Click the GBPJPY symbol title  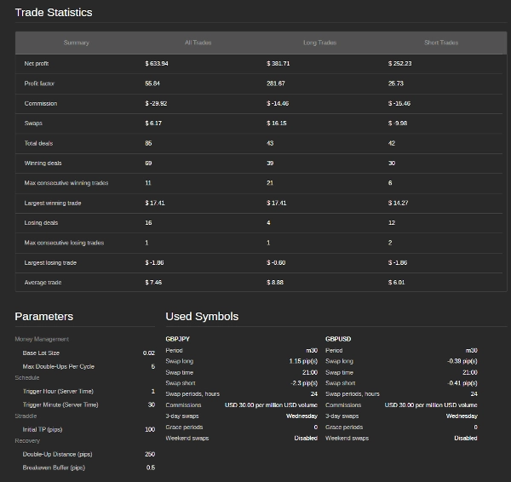(x=178, y=339)
